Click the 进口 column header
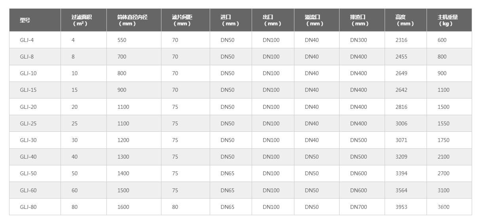Viewport: 478px width, 218px height. click(x=231, y=20)
